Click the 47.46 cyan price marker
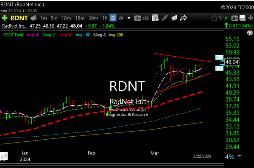 (x=219, y=68)
